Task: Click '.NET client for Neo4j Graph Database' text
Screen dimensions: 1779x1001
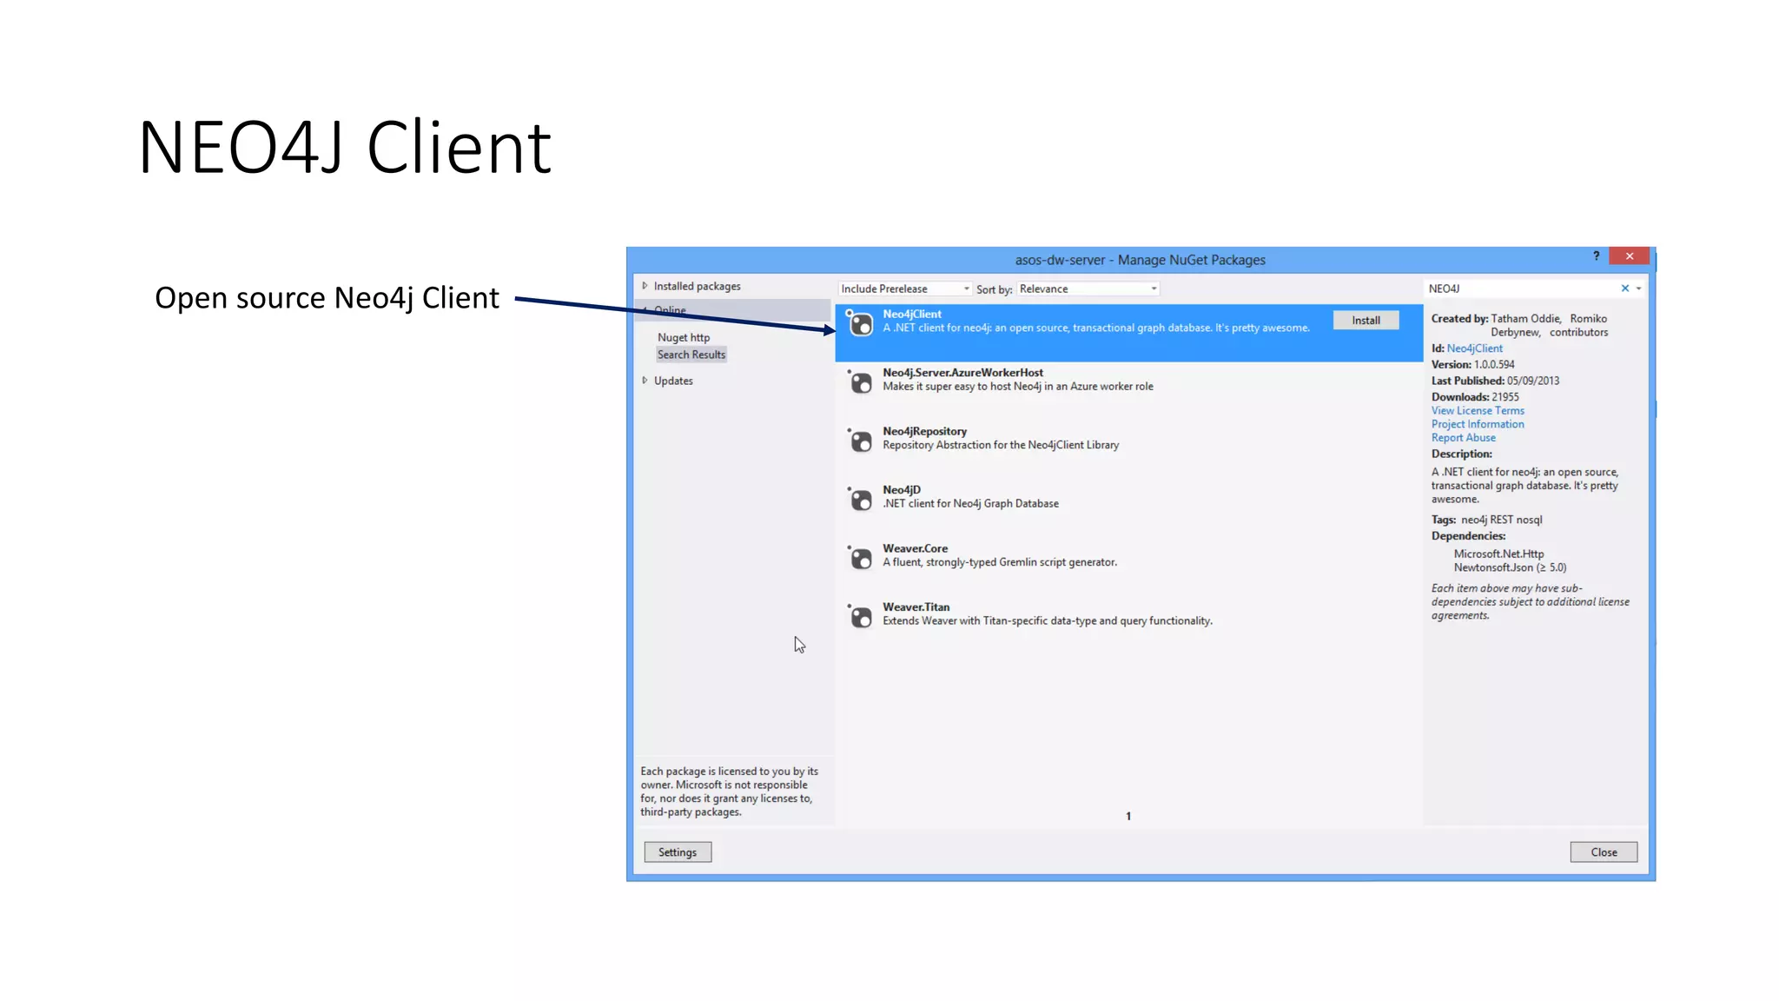Action: coord(970,504)
